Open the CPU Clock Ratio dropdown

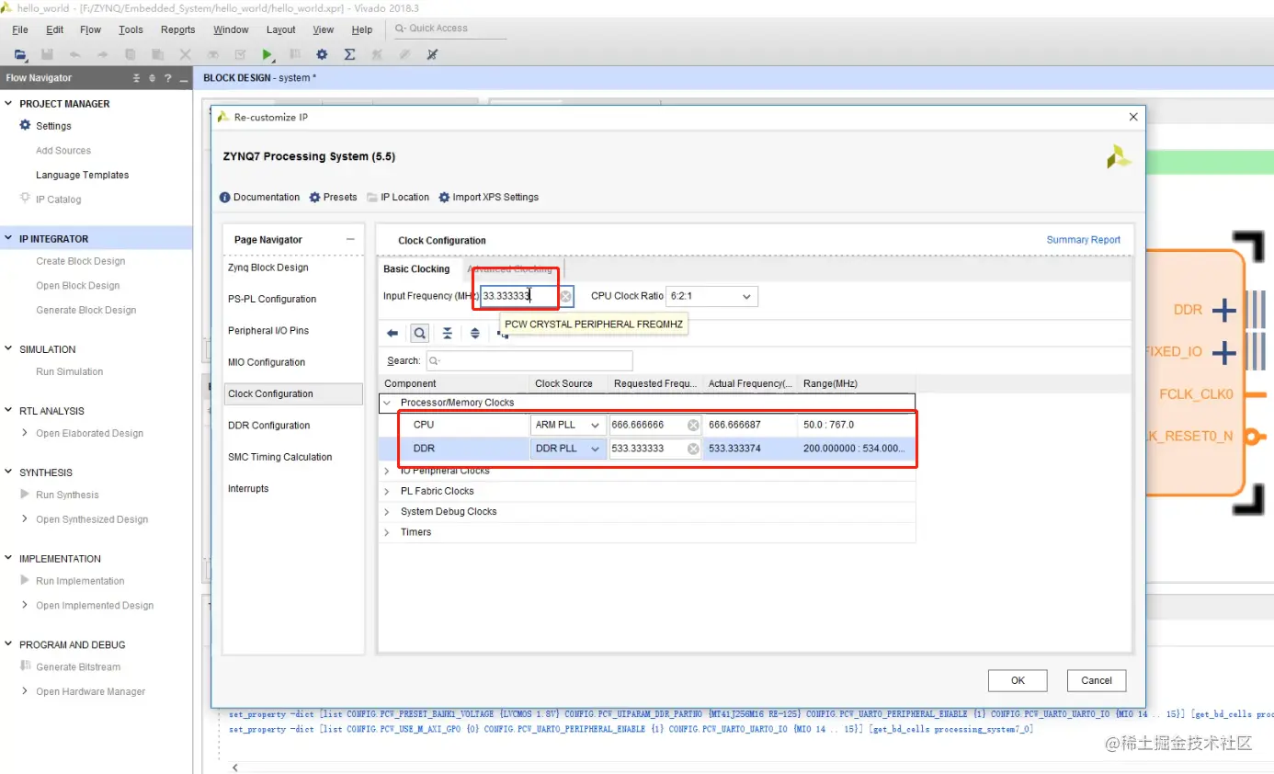pyautogui.click(x=711, y=297)
